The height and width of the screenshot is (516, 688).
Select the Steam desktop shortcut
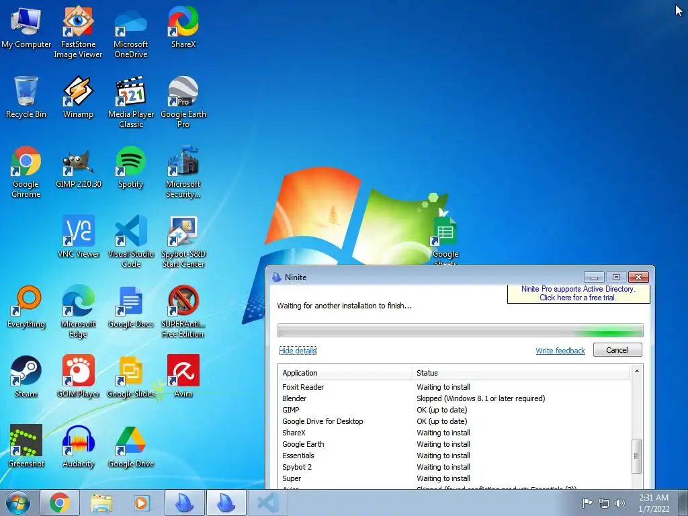click(26, 376)
